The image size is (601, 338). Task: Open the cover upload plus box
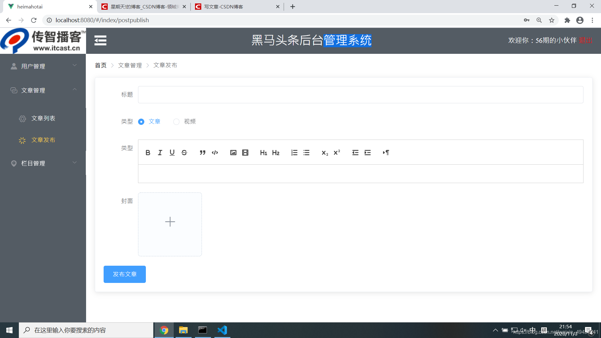pyautogui.click(x=170, y=224)
